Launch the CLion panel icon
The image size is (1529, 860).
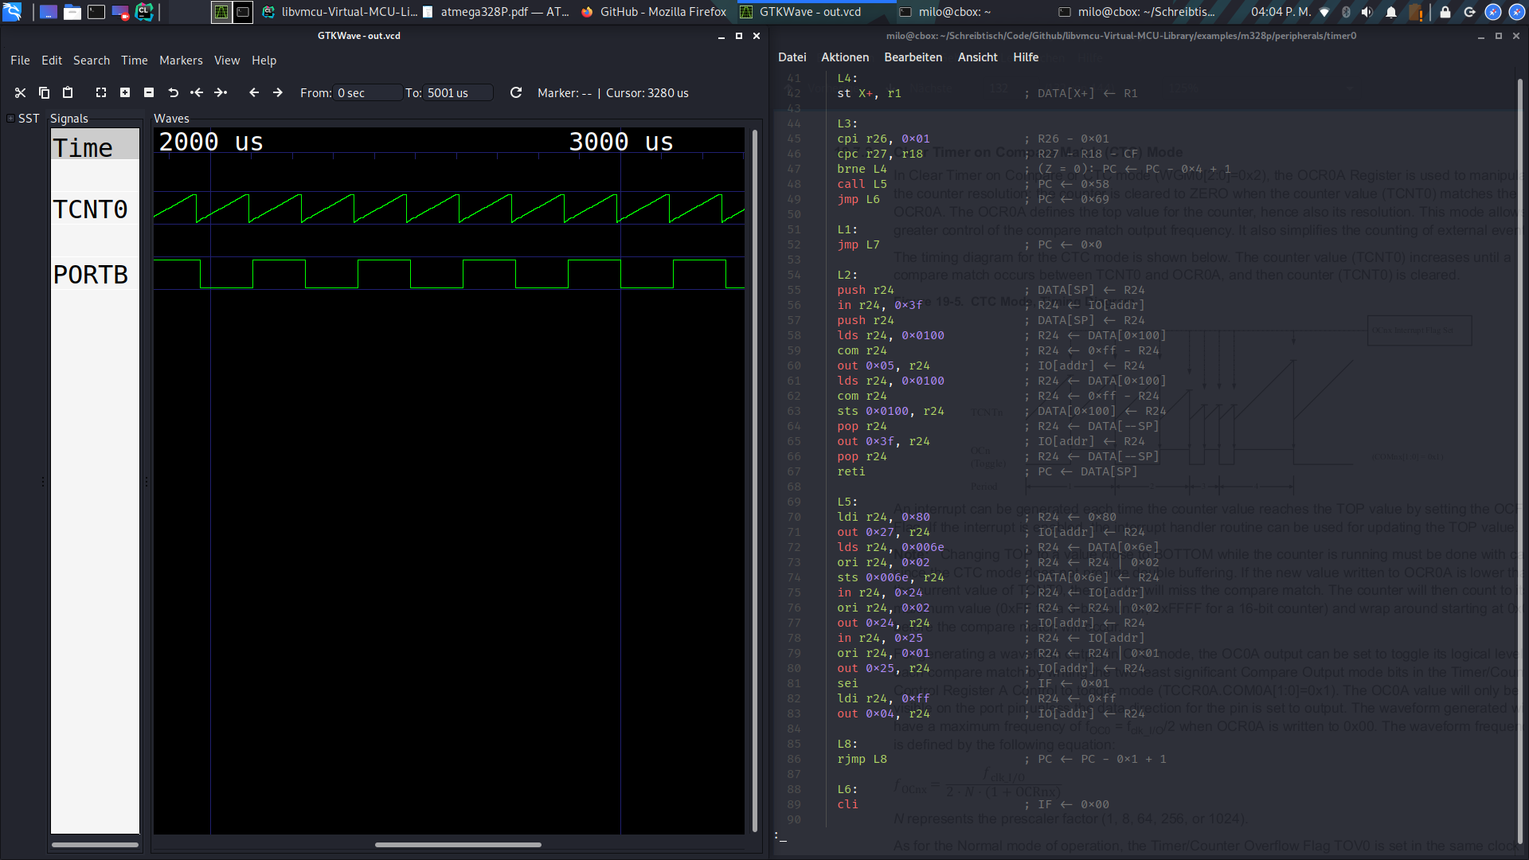pos(144,12)
